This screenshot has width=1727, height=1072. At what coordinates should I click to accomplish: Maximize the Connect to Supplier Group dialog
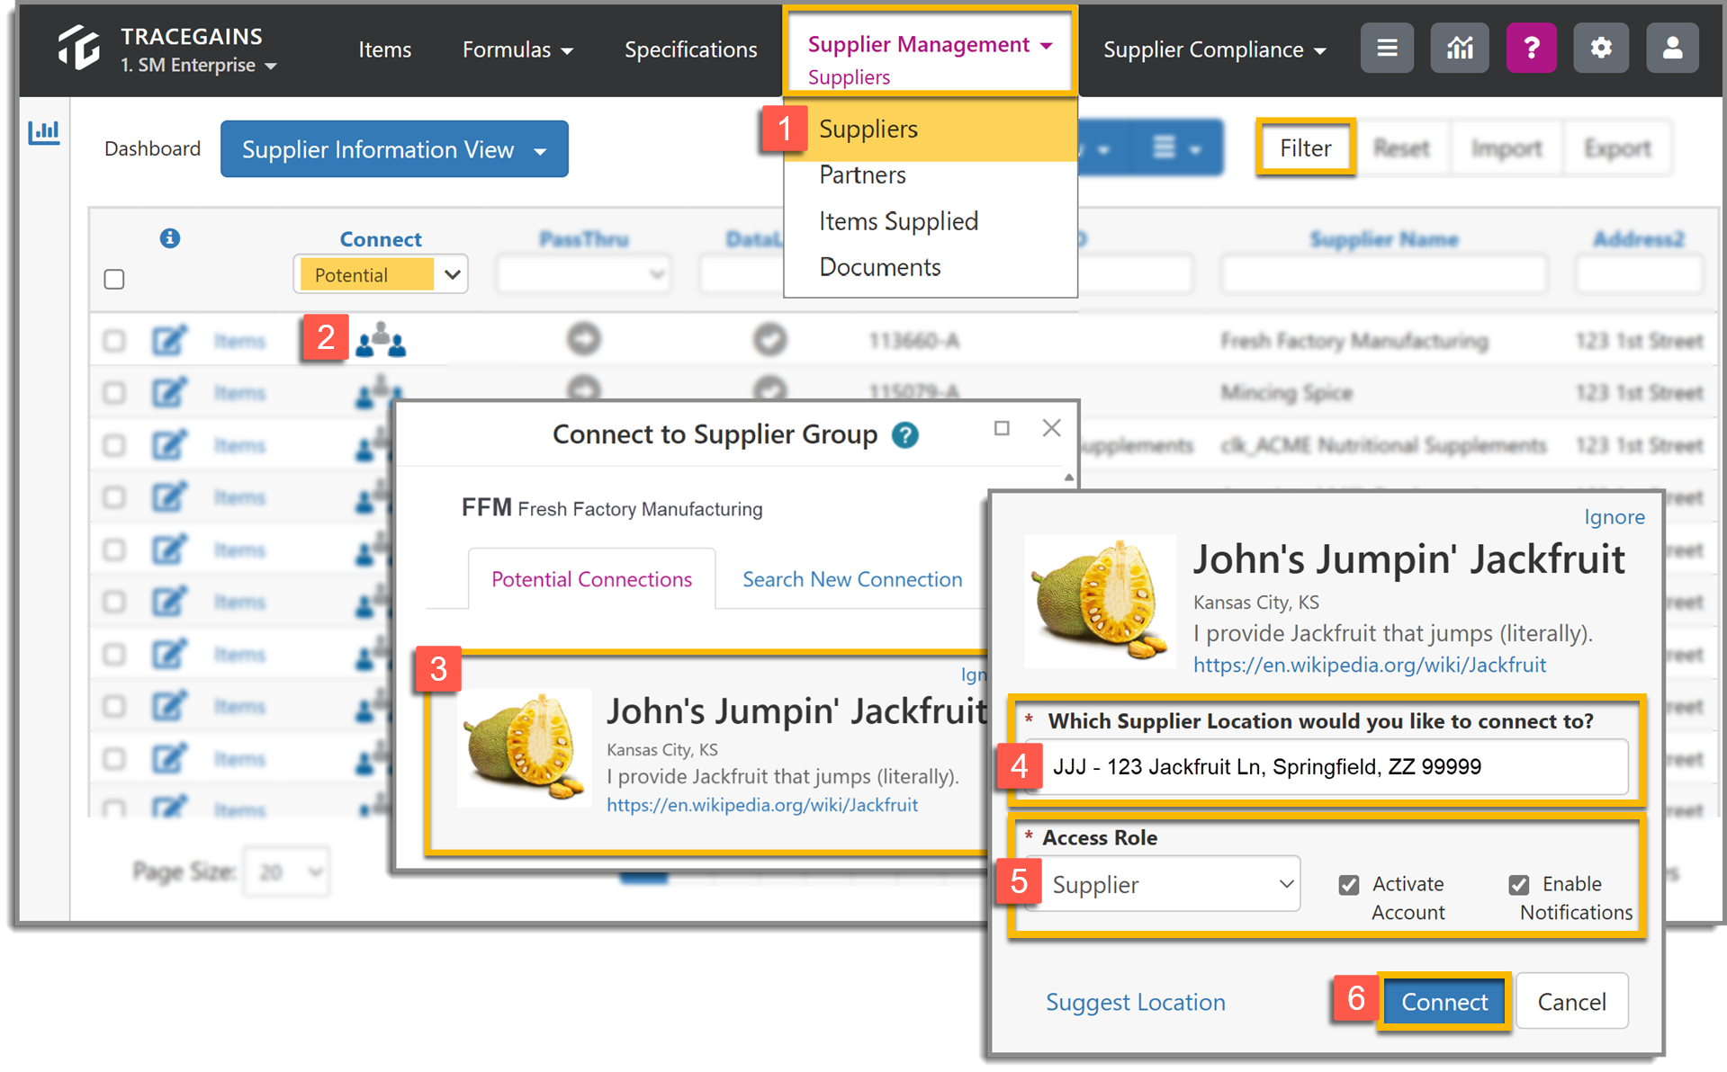point(1002,428)
